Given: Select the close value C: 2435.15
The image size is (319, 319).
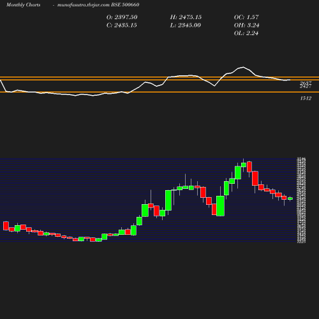Looking at the screenshot, I should click(122, 25).
